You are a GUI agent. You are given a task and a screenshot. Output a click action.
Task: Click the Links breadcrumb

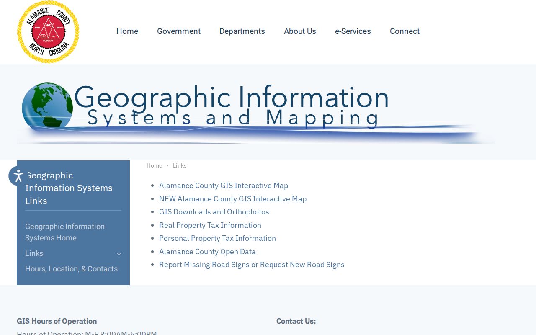[x=180, y=165]
